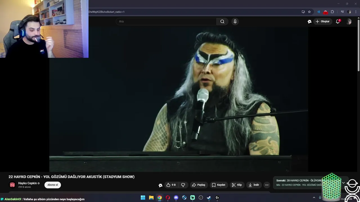Open more actions three-dot menu below the video
The width and height of the screenshot is (360, 202).
(x=267, y=185)
